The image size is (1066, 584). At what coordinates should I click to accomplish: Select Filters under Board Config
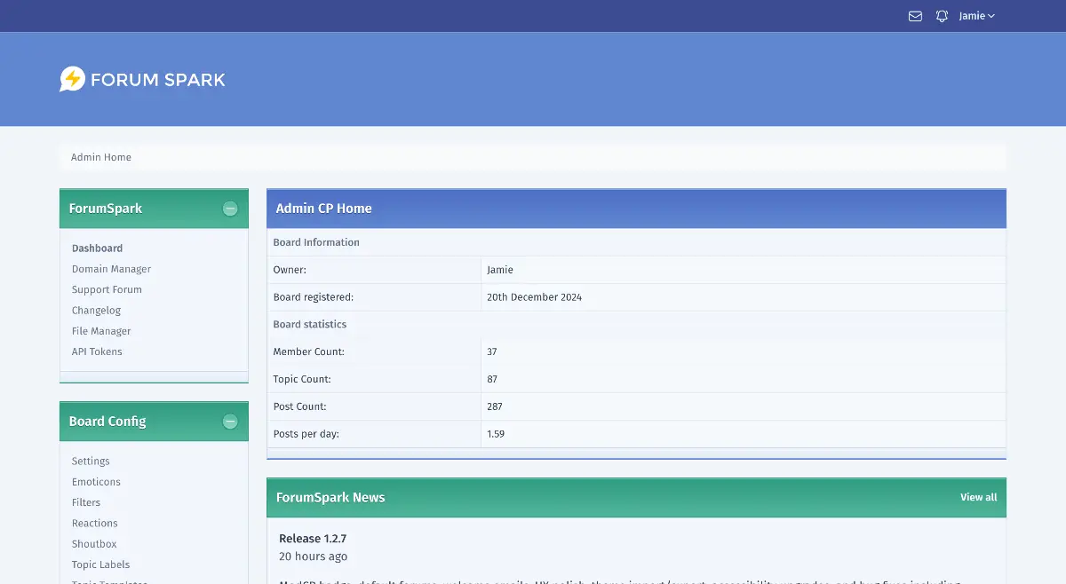(x=86, y=502)
